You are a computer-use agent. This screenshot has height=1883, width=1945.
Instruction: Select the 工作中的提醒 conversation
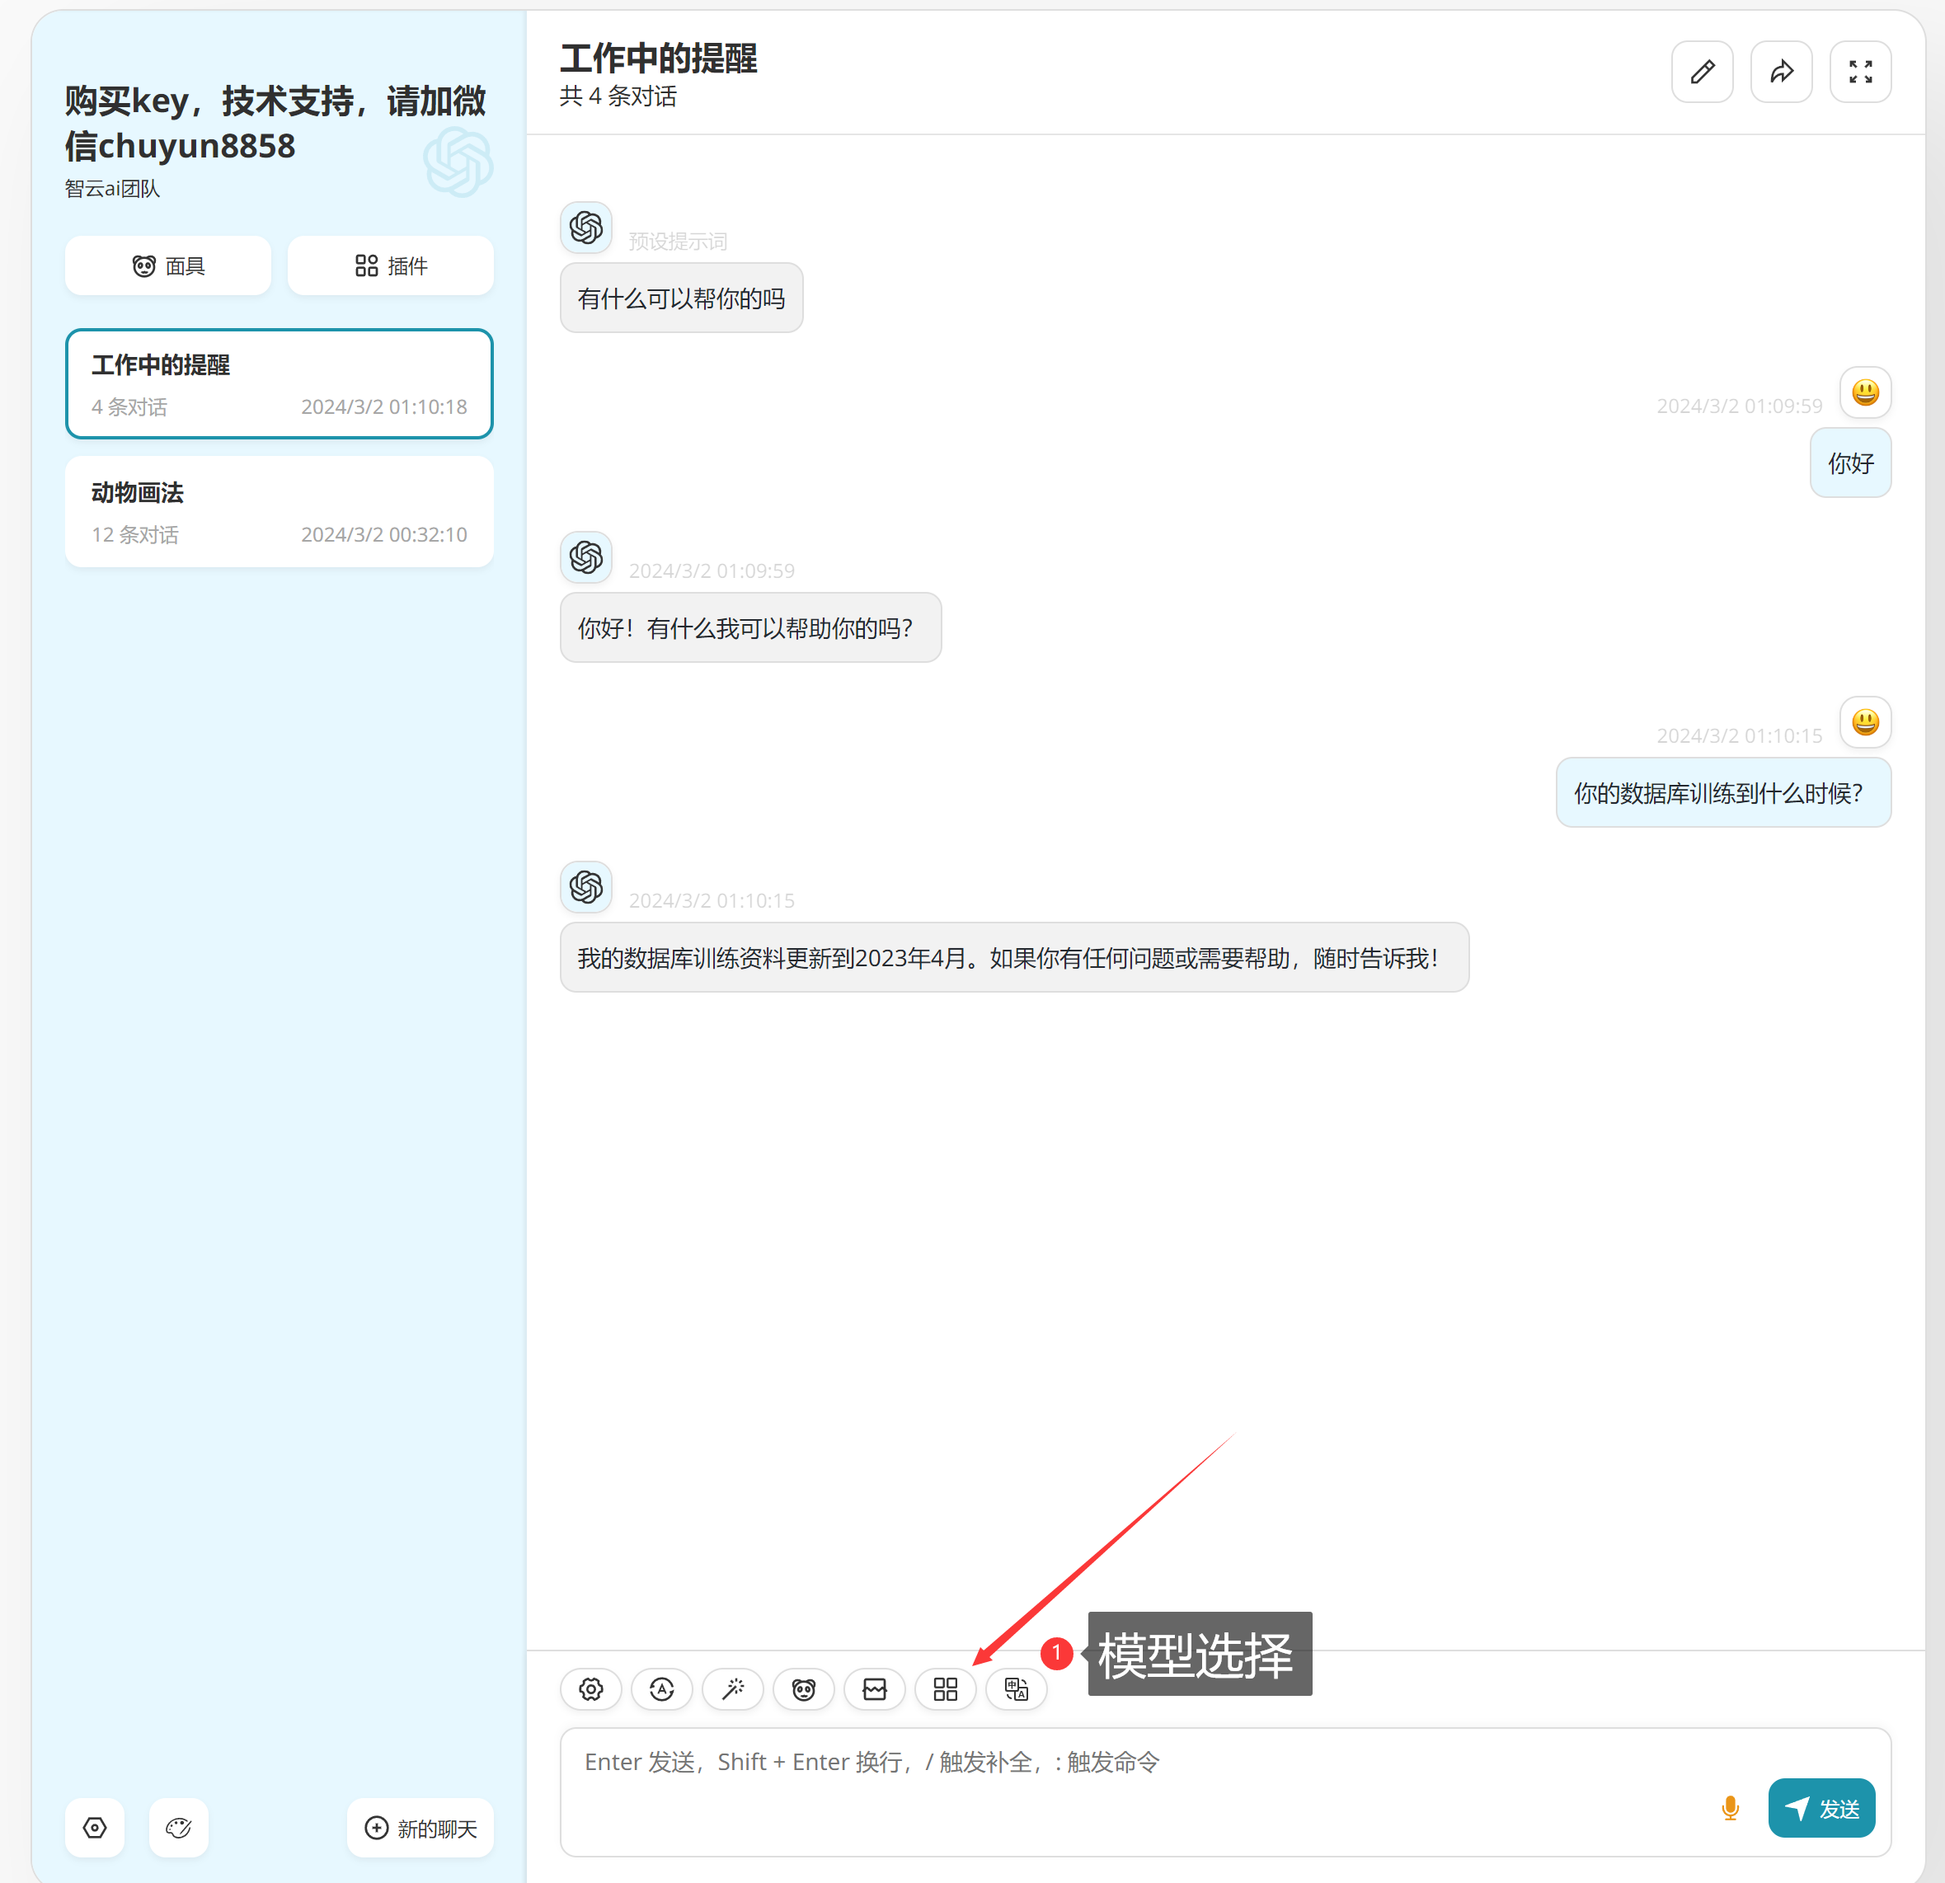point(279,384)
